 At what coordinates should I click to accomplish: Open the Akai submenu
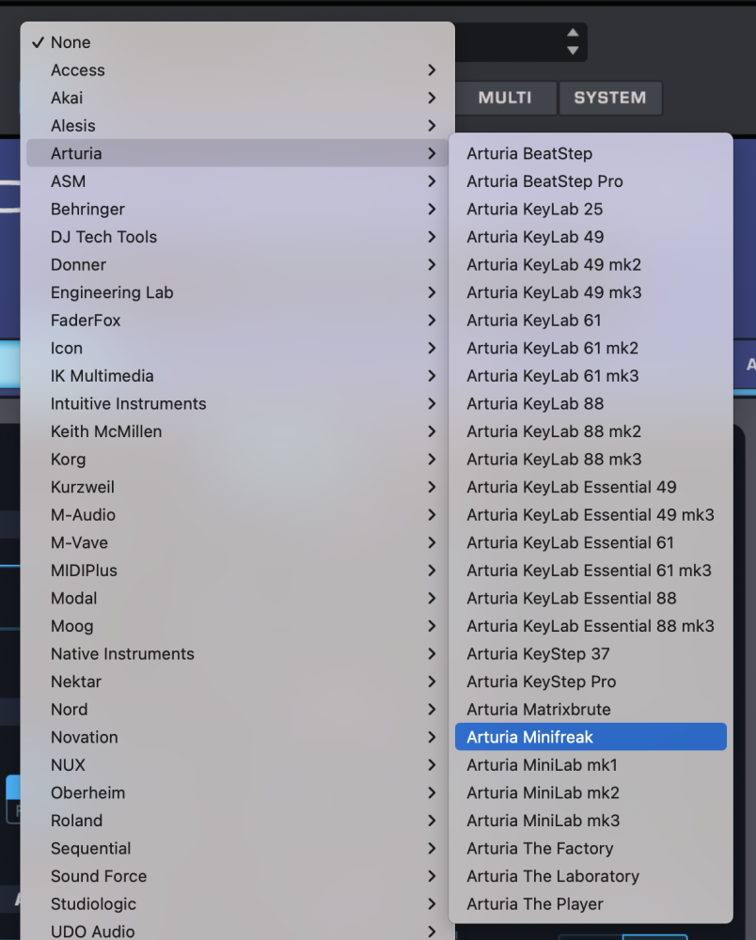coord(237,98)
